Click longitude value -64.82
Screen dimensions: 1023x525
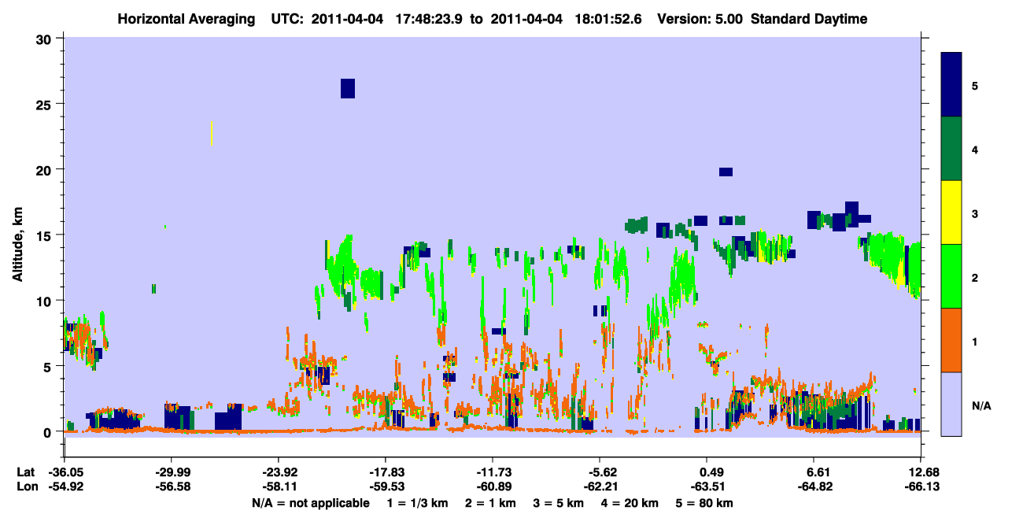(x=814, y=487)
